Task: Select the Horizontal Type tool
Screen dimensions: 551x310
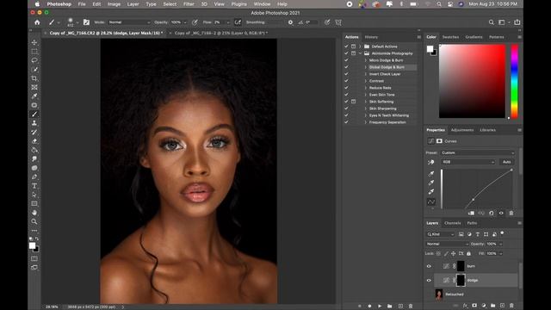Action: [x=34, y=186]
